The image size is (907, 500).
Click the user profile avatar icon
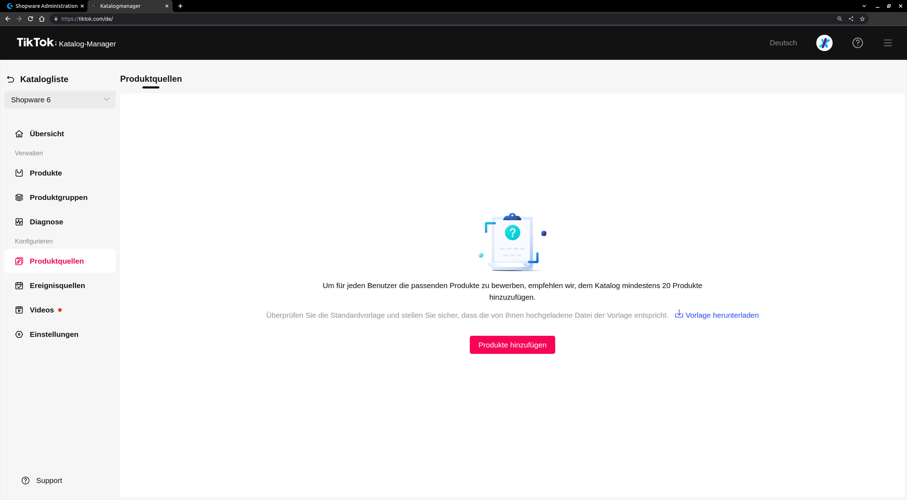(824, 43)
